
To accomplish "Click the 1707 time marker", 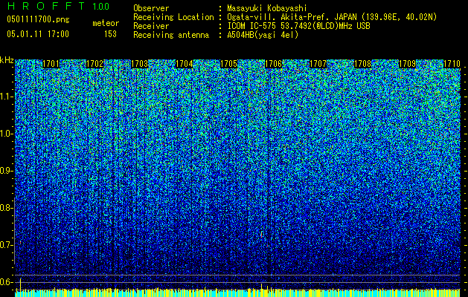I will [318, 64].
